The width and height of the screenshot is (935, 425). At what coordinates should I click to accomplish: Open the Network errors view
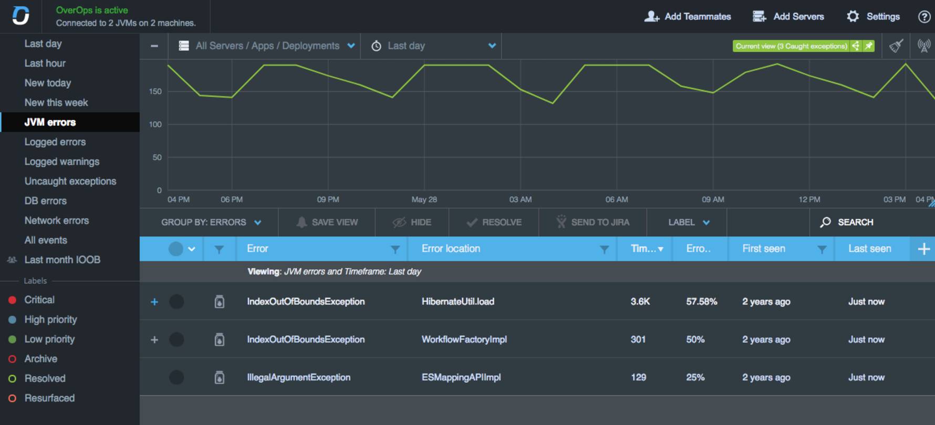57,220
